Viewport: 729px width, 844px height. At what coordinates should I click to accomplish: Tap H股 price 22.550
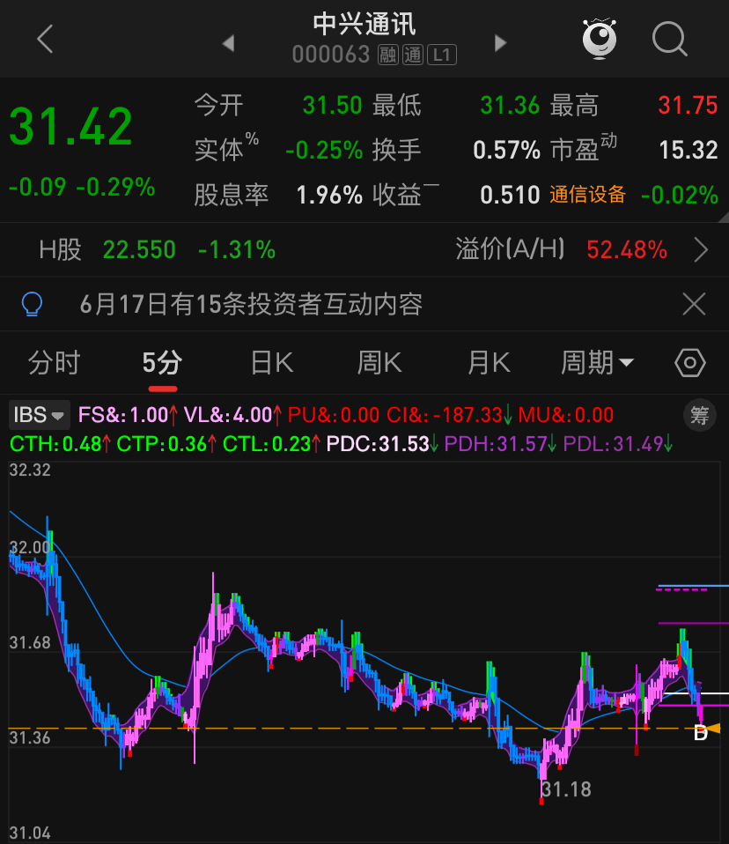[139, 249]
